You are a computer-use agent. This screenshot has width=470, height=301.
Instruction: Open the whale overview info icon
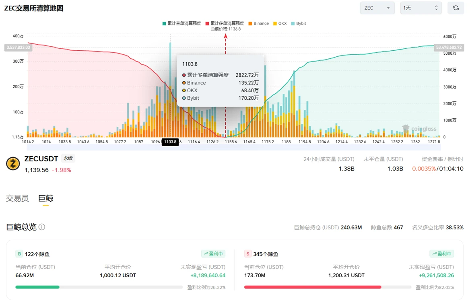point(42,227)
